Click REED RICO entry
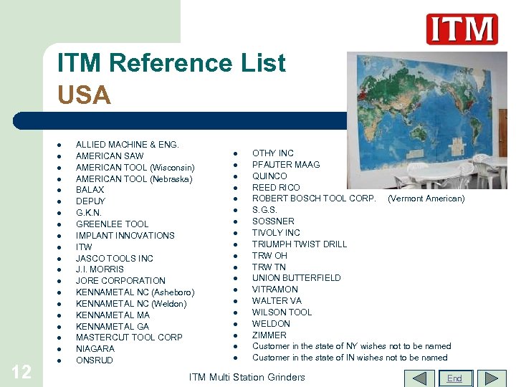 point(276,188)
